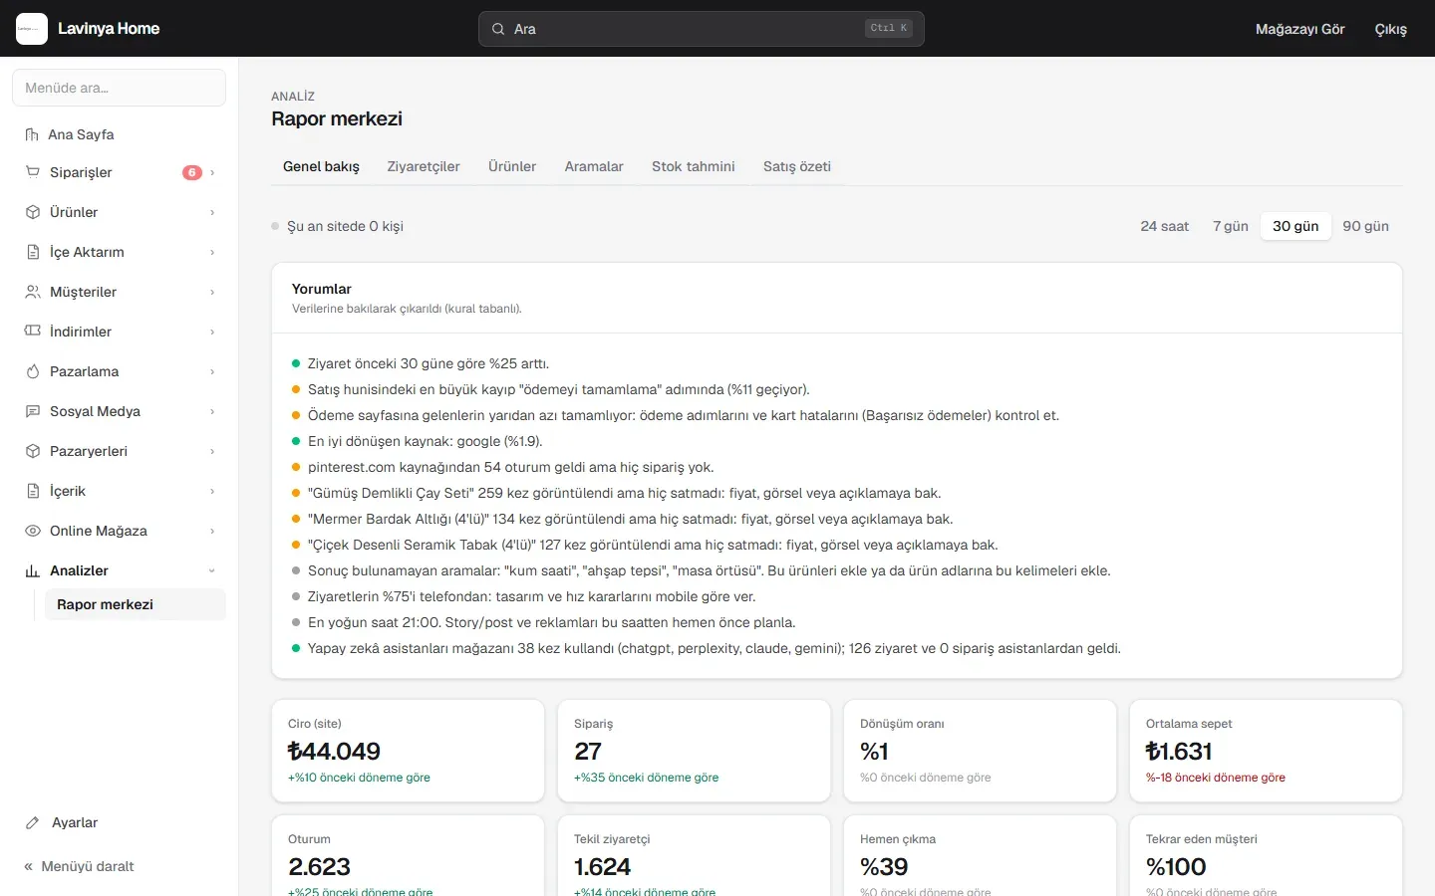Choose the 24 saat time range
1435x896 pixels.
click(x=1164, y=226)
